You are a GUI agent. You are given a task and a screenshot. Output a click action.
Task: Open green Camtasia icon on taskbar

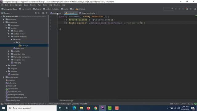(110, 108)
